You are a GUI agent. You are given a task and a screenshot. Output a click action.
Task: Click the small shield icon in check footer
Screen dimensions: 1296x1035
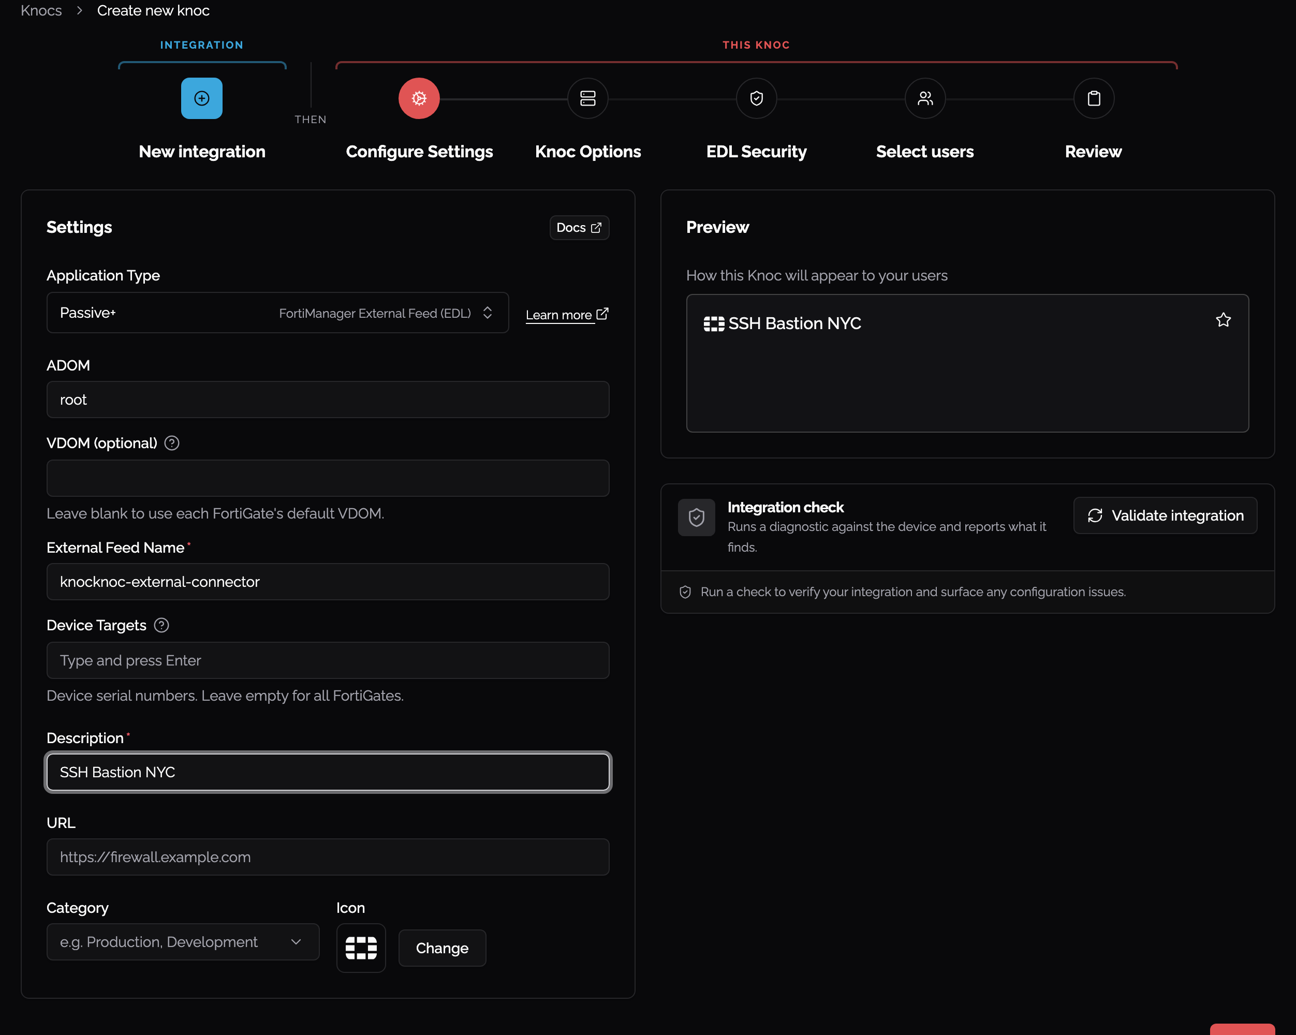[685, 592]
